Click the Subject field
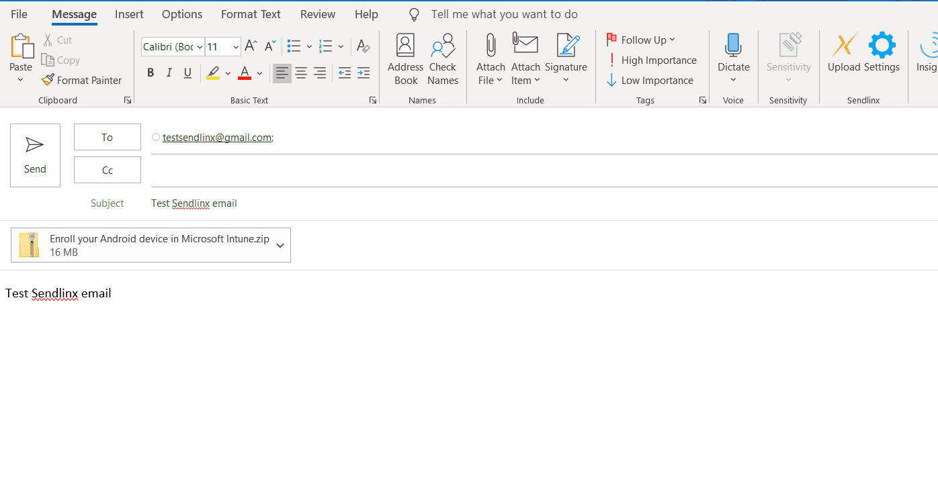Screen dimensions: 938x480 [544, 203]
